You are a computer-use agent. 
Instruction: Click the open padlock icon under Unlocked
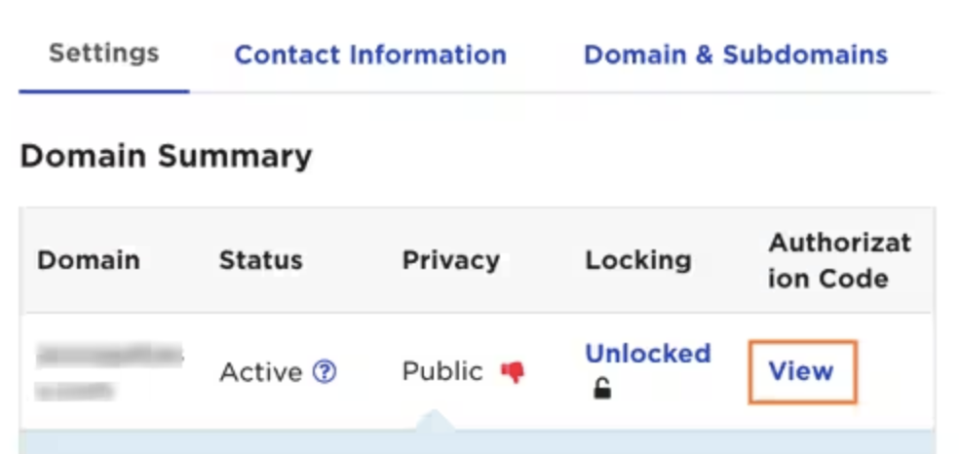click(602, 389)
